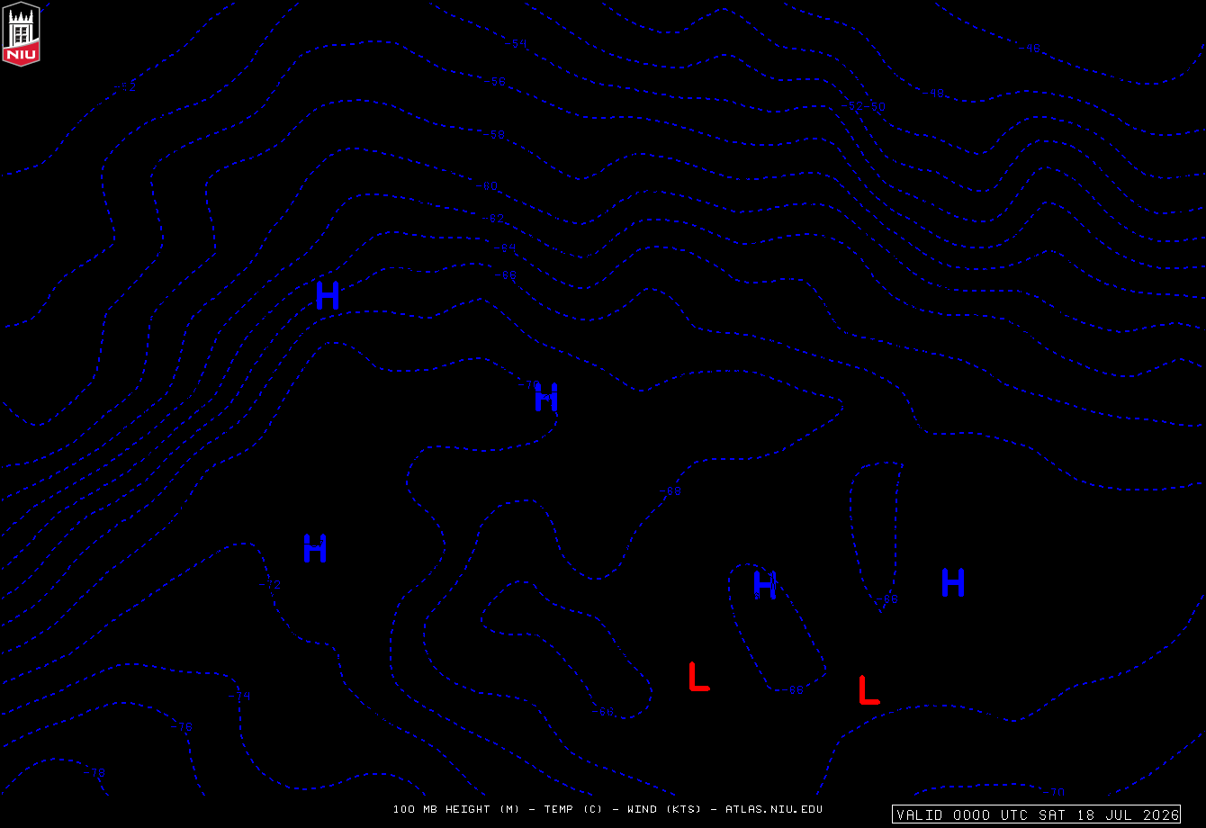
Task: Select the -74 isotherm label
Action: pyautogui.click(x=239, y=696)
